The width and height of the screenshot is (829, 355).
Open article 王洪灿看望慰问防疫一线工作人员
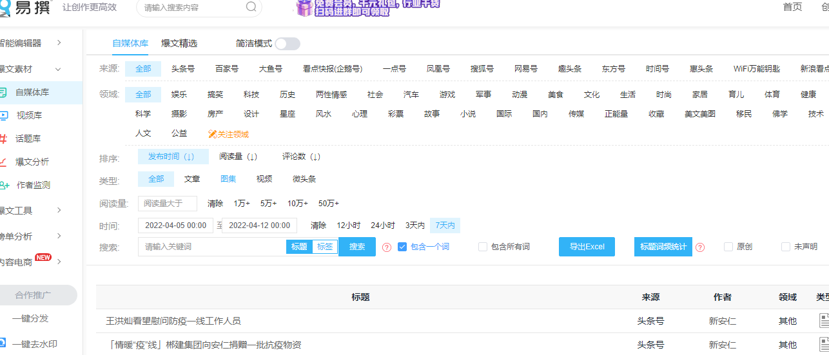(x=173, y=321)
